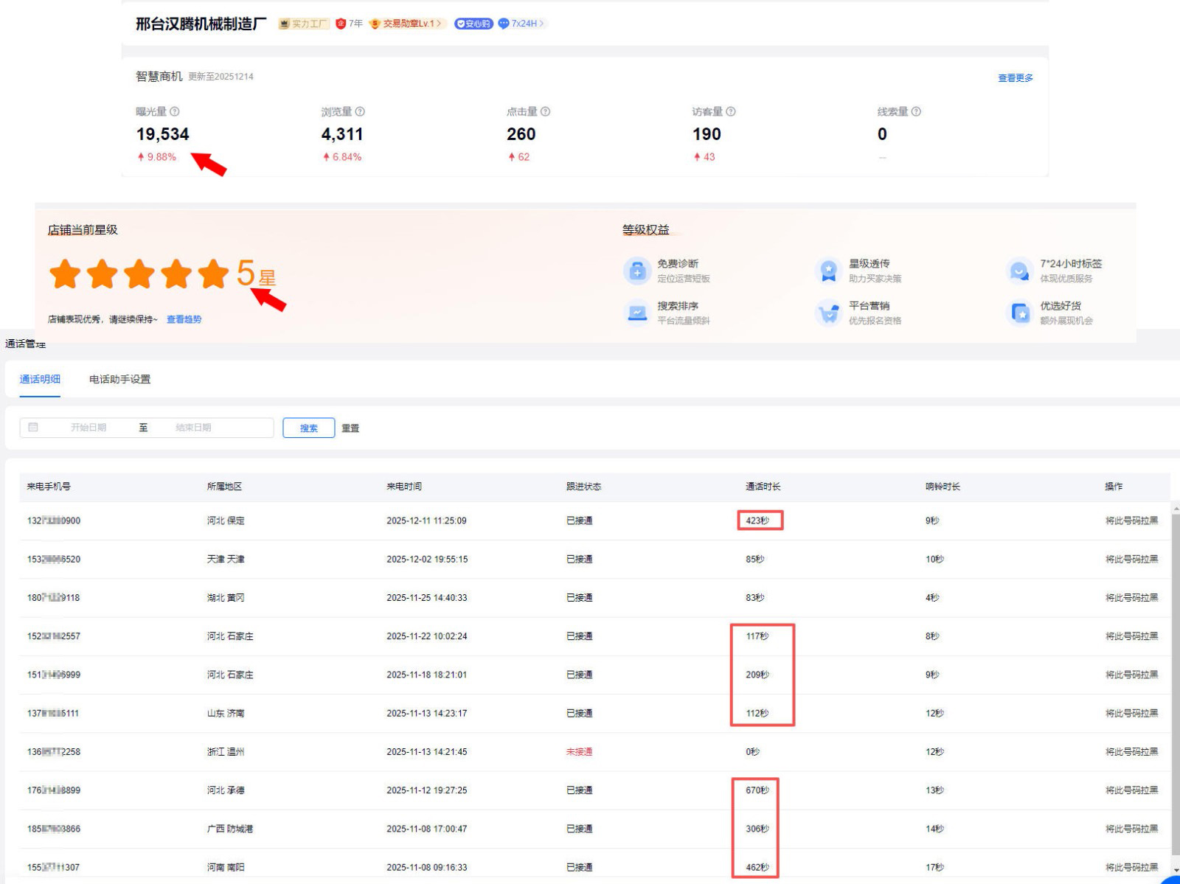Click the 星级透传 ribbon badge icon

828,271
